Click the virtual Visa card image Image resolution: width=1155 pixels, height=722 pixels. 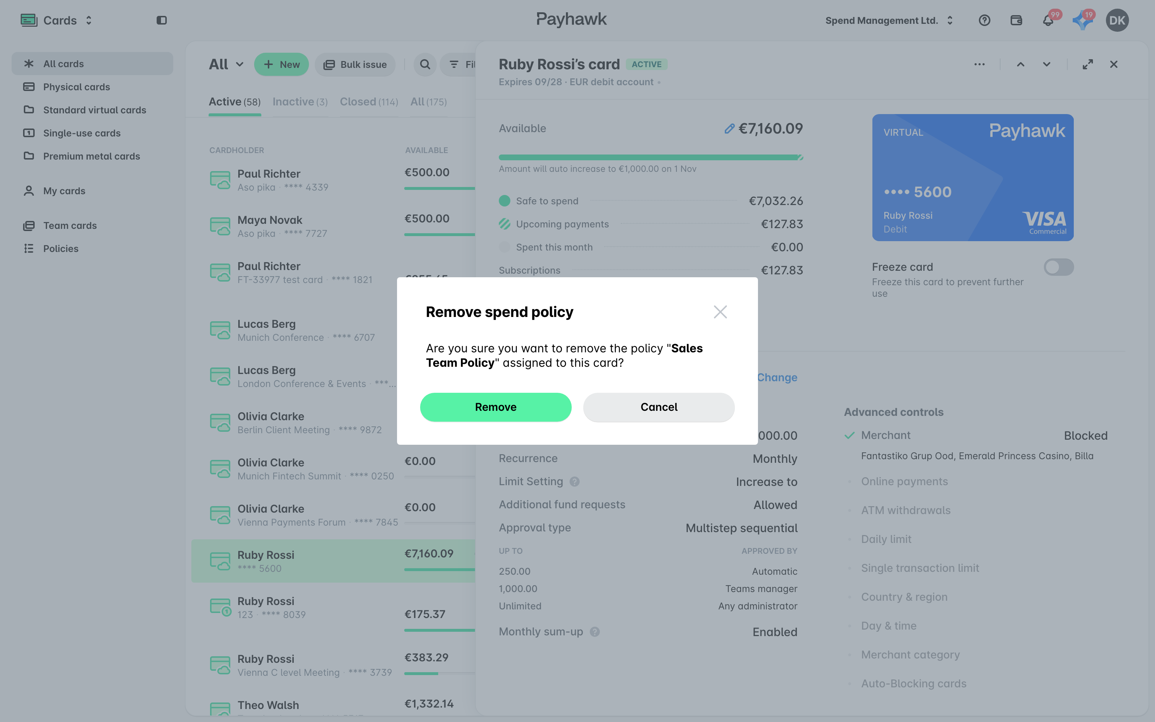point(973,178)
